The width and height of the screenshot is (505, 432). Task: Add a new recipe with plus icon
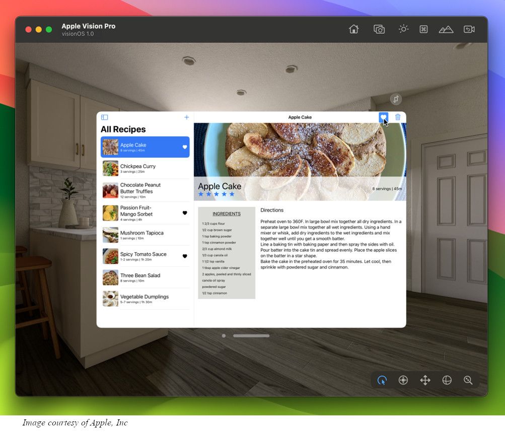coord(186,117)
